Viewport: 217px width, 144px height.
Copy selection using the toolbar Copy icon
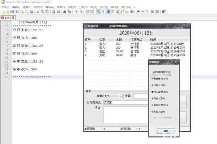tap(42, 12)
